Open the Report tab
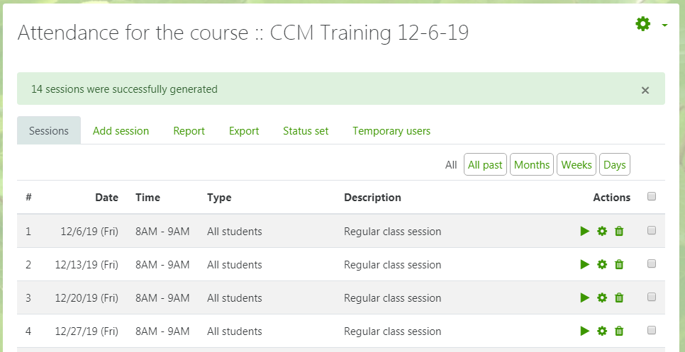The image size is (685, 352). click(x=189, y=131)
